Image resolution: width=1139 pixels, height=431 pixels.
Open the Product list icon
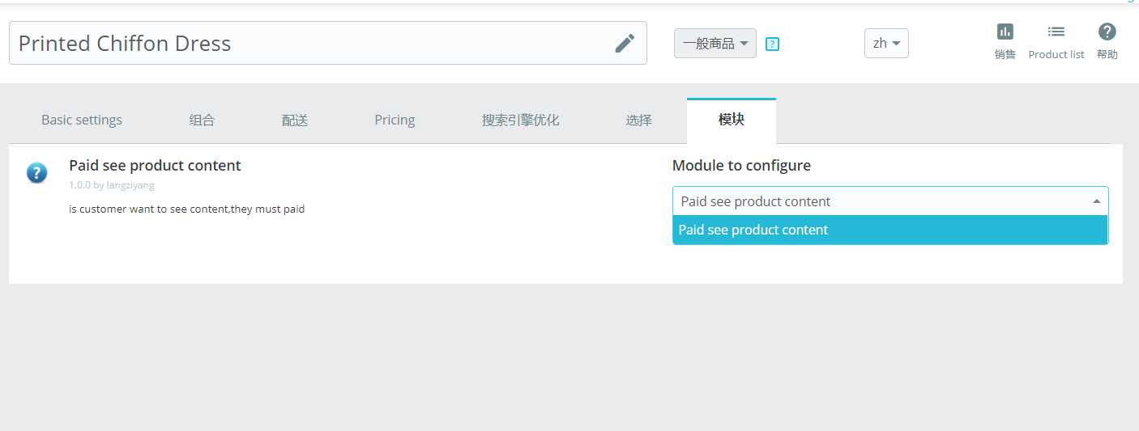click(1056, 32)
